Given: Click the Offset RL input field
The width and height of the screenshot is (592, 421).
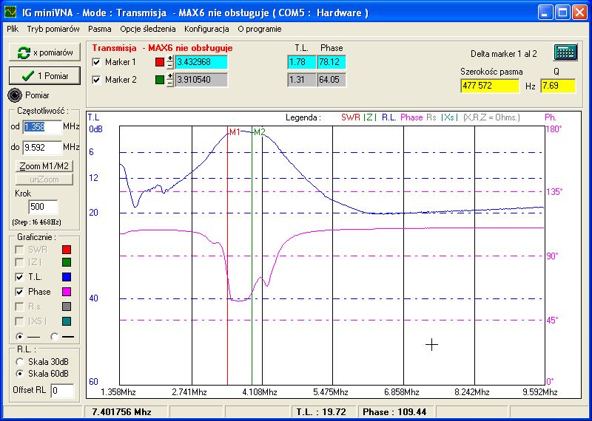Looking at the screenshot, I should click(x=62, y=390).
